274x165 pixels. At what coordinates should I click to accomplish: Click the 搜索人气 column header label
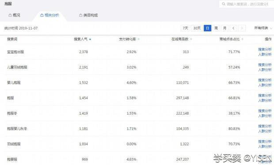tap(80, 39)
